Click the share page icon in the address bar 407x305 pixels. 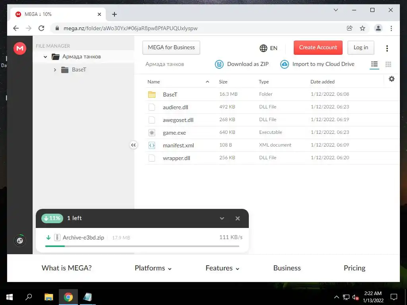click(350, 28)
